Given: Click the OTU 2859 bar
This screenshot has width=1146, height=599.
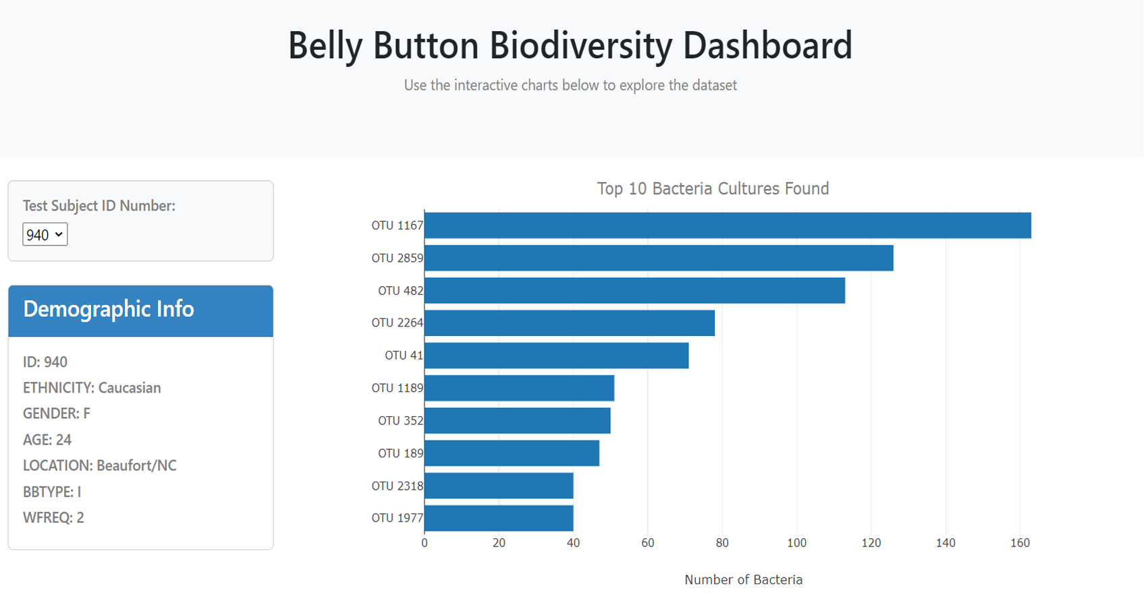Looking at the screenshot, I should click(x=659, y=258).
